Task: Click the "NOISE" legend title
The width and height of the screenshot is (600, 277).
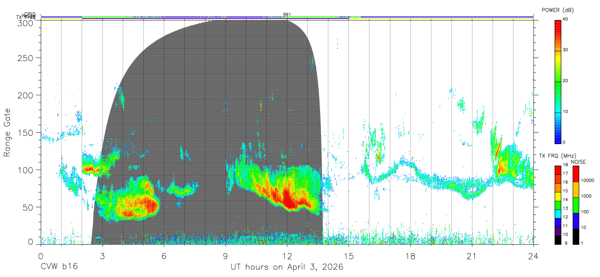Action: coord(578,162)
